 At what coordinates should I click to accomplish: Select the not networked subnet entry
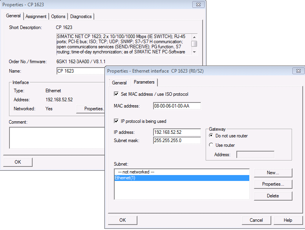point(181,172)
